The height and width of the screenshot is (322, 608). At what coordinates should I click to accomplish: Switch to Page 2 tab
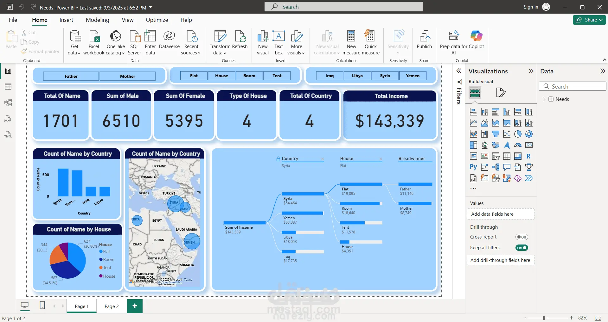[x=112, y=306]
